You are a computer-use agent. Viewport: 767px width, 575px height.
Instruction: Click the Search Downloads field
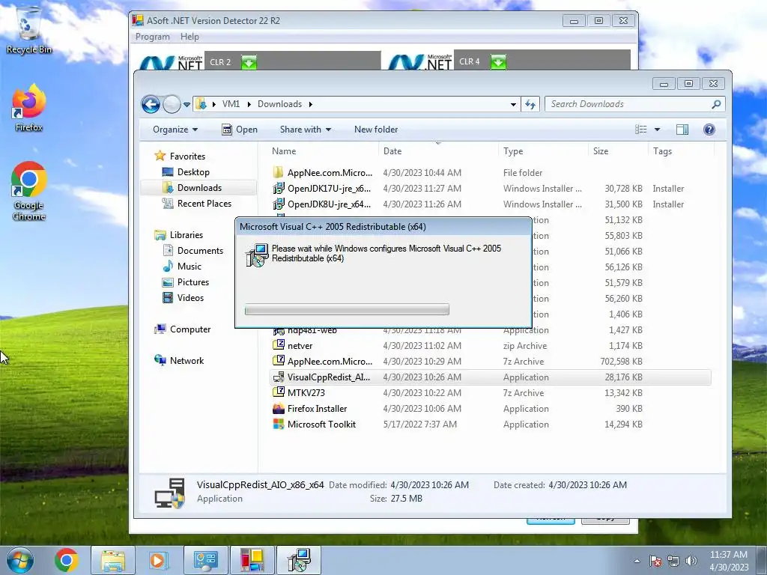(634, 104)
